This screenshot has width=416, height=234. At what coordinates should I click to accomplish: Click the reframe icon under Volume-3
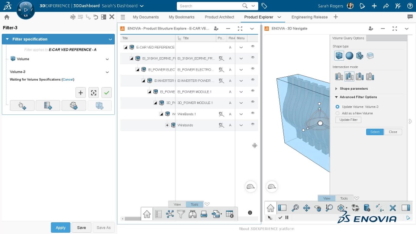(94, 93)
